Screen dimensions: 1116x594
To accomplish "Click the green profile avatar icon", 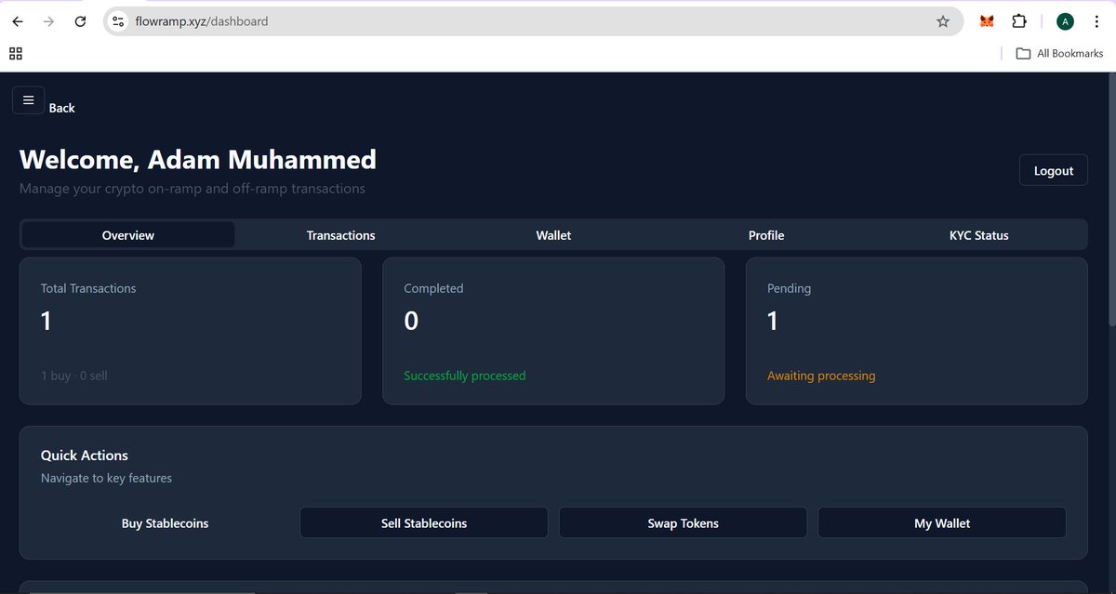I will [x=1065, y=20].
